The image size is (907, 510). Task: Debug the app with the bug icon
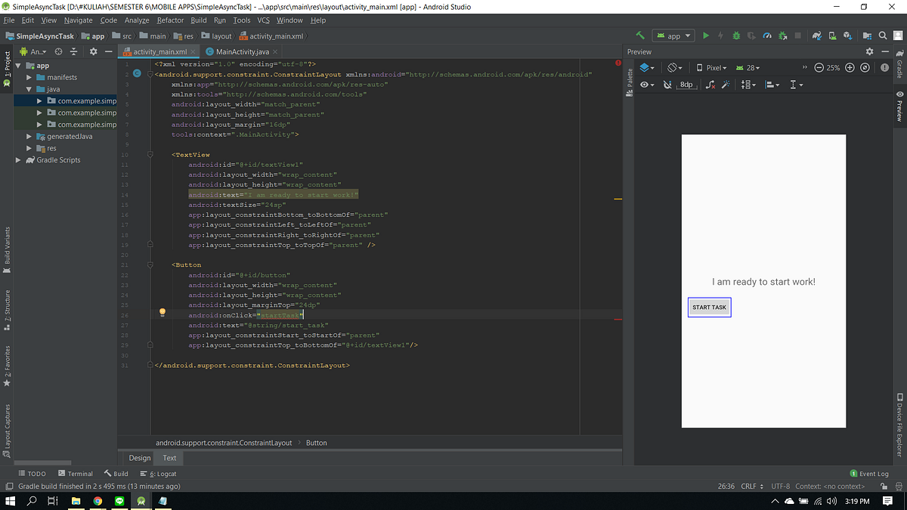click(735, 35)
